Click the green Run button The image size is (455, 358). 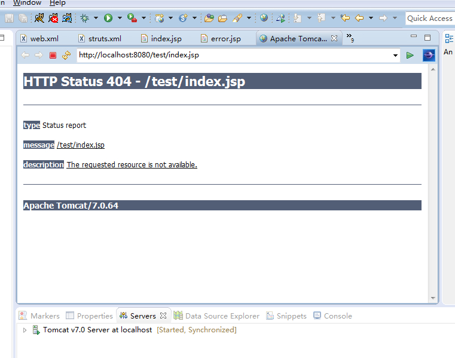[x=108, y=18]
